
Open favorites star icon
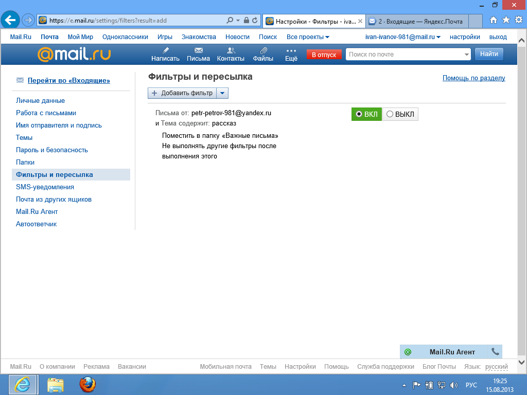(506, 20)
